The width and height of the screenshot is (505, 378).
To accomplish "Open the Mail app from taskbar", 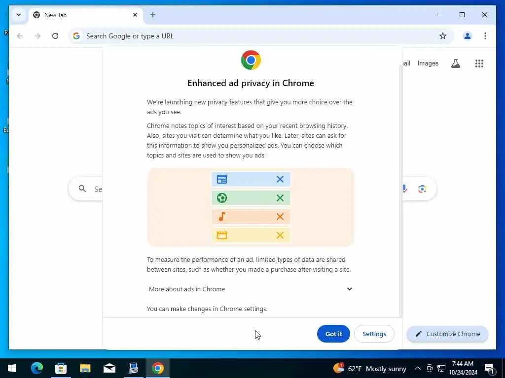I will (109, 368).
